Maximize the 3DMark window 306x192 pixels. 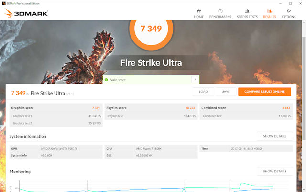[290, 3]
